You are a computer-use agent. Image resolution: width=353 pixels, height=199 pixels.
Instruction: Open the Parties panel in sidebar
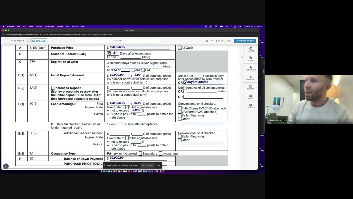250,49
